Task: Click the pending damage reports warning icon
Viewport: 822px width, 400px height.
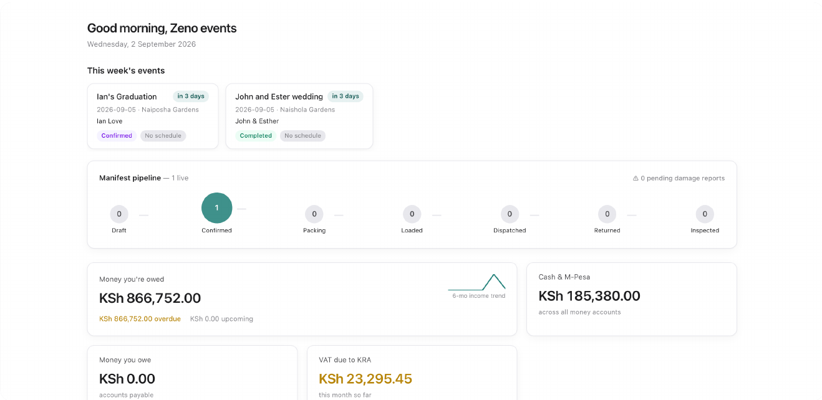Action: point(636,178)
